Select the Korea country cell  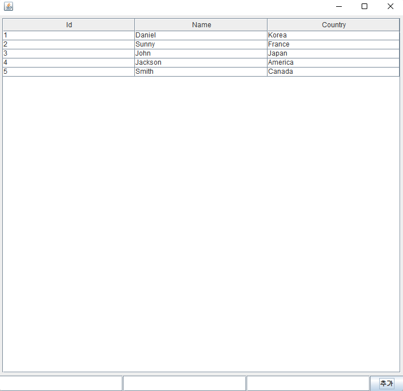333,35
